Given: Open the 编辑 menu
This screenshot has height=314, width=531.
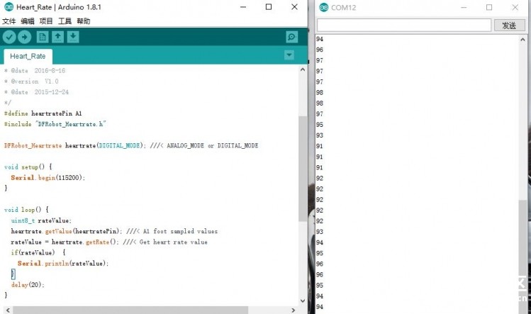Looking at the screenshot, I should (x=28, y=21).
